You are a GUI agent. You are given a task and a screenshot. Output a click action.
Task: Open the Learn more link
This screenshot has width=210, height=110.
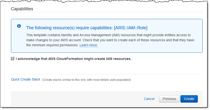pos(88,45)
